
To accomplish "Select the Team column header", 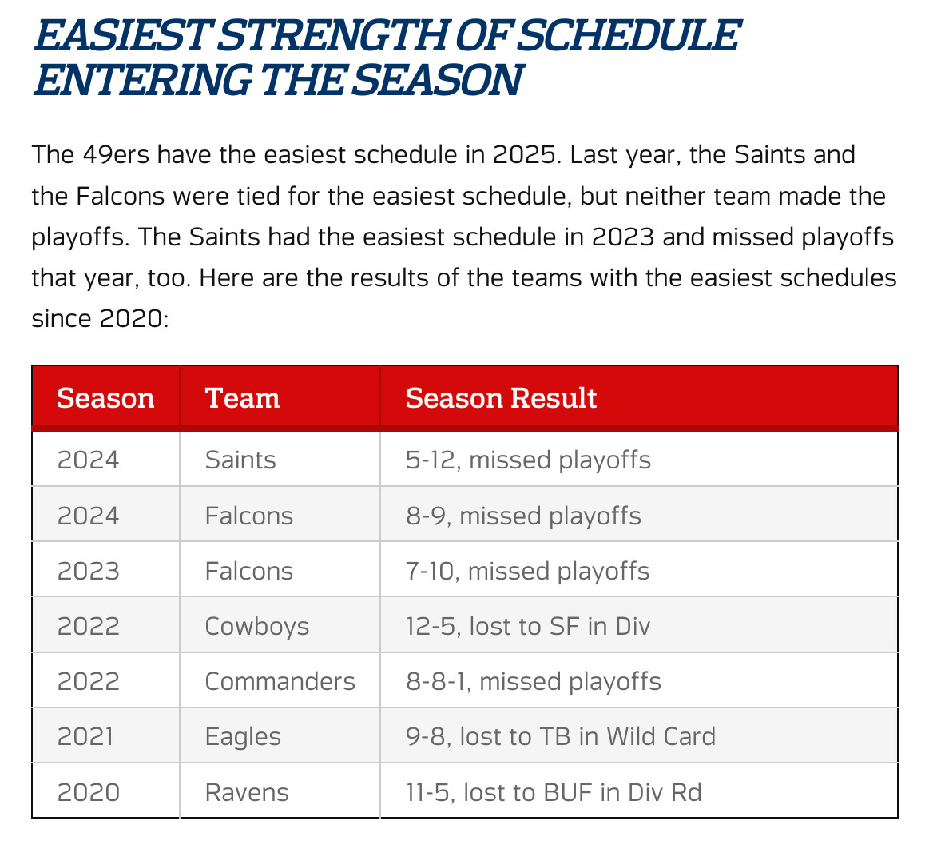I will pyautogui.click(x=242, y=398).
